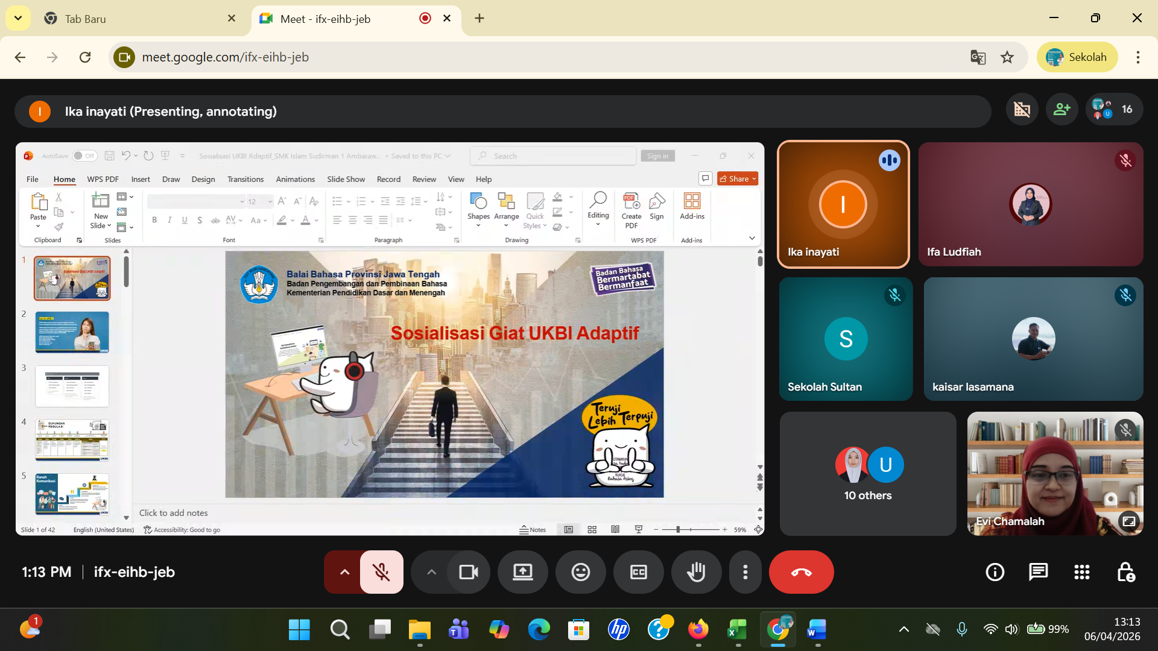
Task: Open the activities grid icon
Action: (1081, 572)
